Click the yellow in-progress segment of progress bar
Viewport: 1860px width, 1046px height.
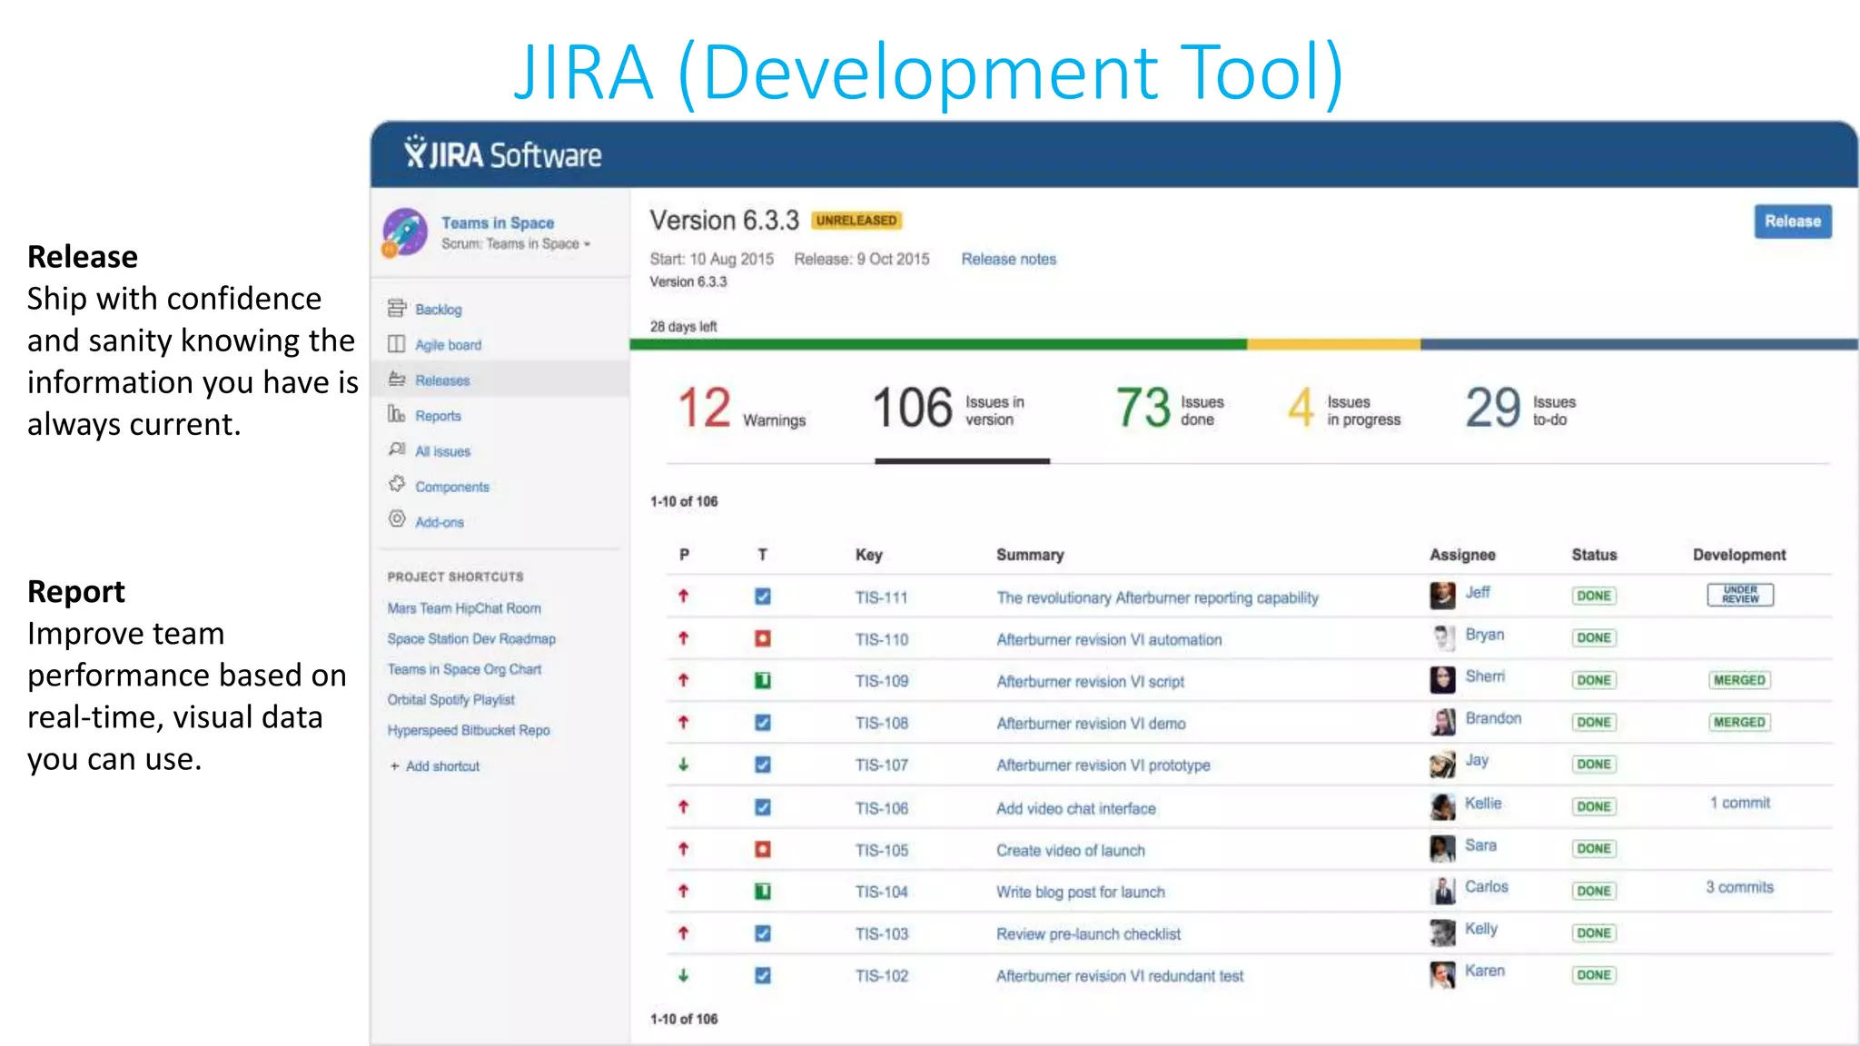click(x=1333, y=344)
